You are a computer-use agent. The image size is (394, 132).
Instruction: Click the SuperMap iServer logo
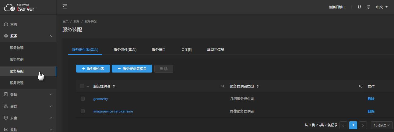pos(19,7)
